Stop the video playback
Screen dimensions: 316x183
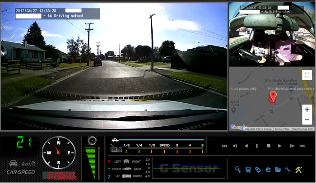(269, 146)
